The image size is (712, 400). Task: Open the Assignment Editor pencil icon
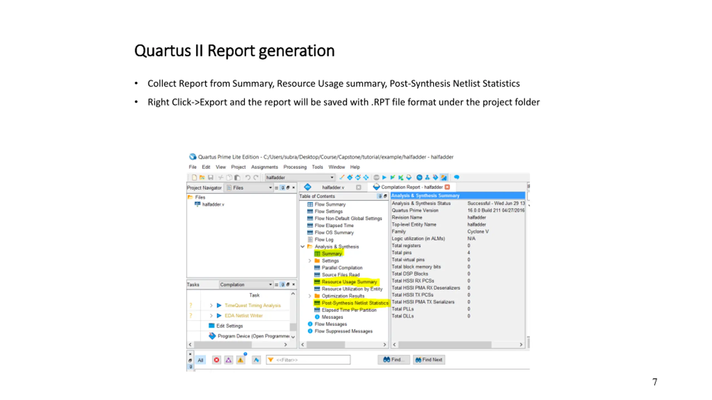342,177
